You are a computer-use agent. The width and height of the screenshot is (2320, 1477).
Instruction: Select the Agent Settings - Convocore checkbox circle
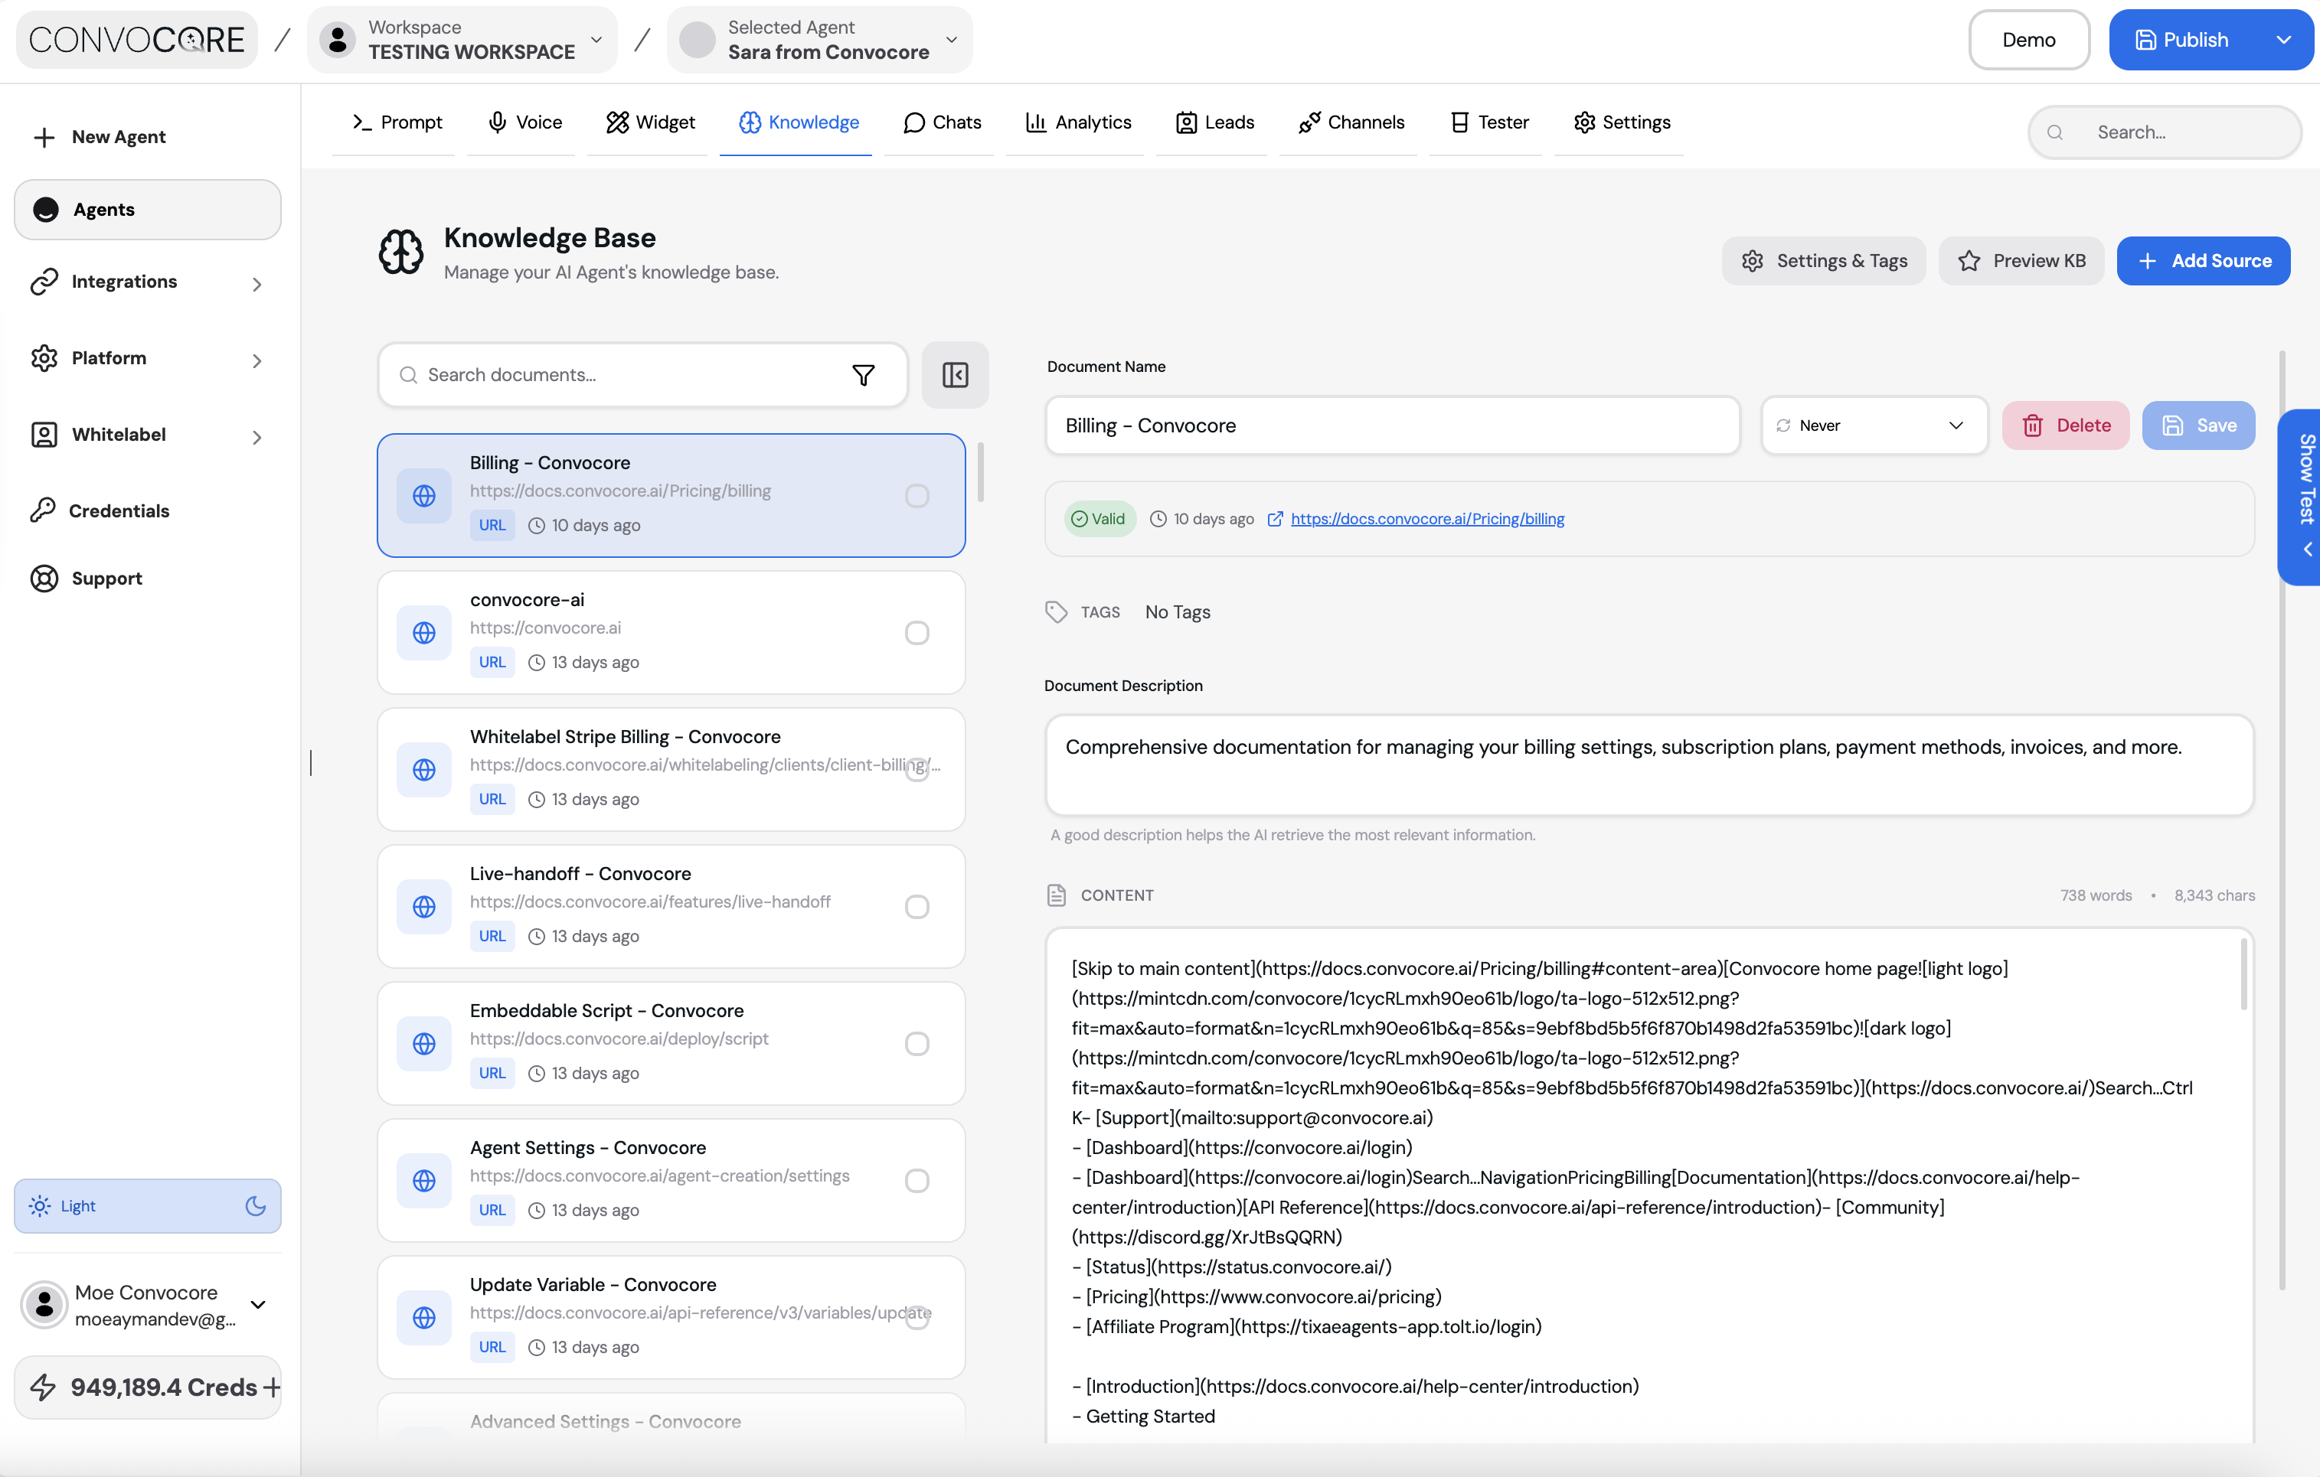[917, 1180]
